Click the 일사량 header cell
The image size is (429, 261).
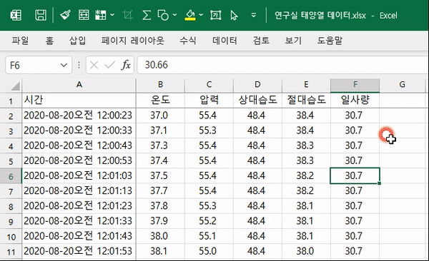click(x=355, y=101)
